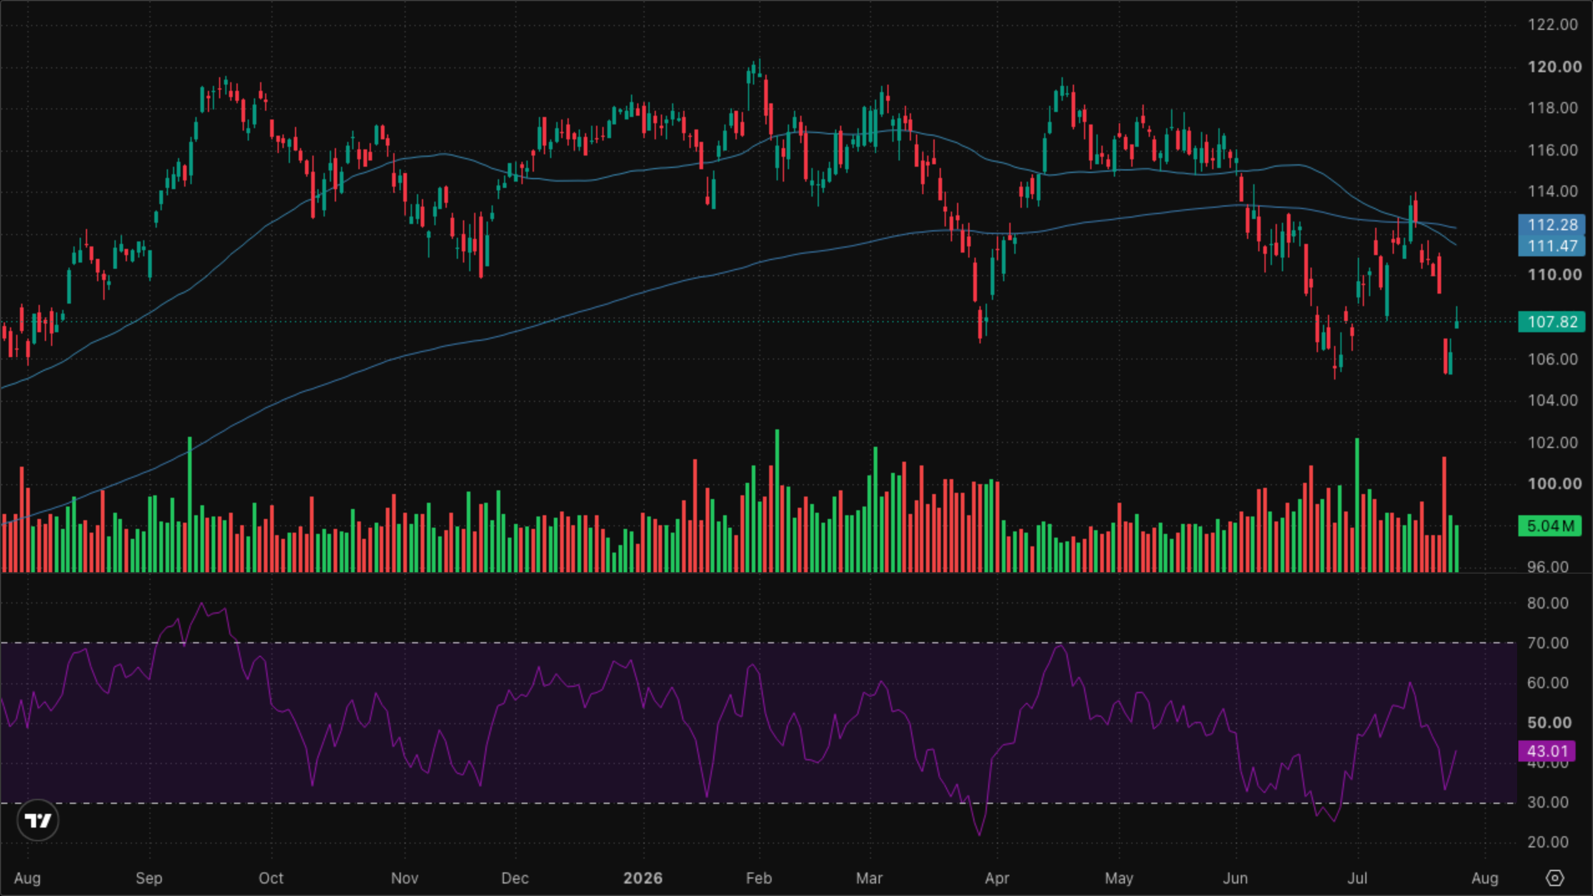Select the 111.47 moving average price label
The image size is (1593, 896).
coord(1552,246)
